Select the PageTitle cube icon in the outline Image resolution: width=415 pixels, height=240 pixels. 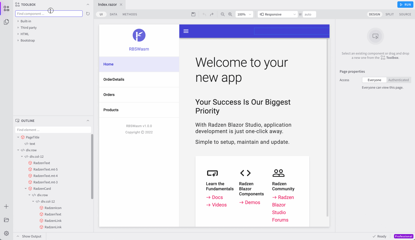pos(23,137)
